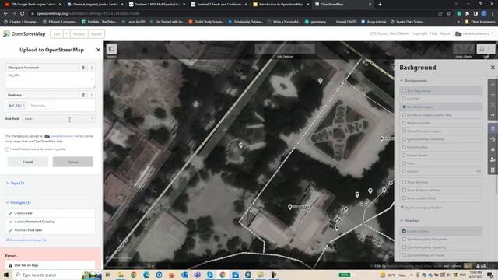Select the None background option
Screen dimensions: 498x280
(x=440, y=163)
